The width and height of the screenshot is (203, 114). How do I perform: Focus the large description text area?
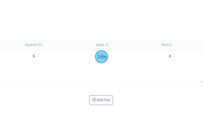101,72
